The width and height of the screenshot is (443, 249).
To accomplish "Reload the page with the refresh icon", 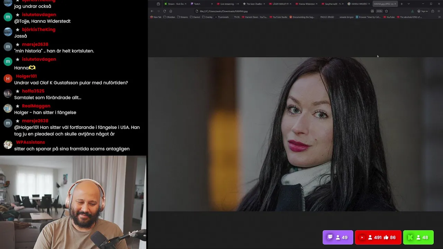I will tap(164, 11).
